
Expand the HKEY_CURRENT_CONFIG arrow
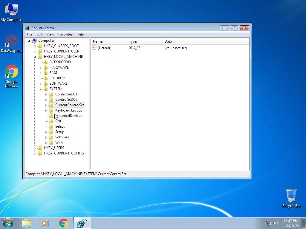point(35,154)
